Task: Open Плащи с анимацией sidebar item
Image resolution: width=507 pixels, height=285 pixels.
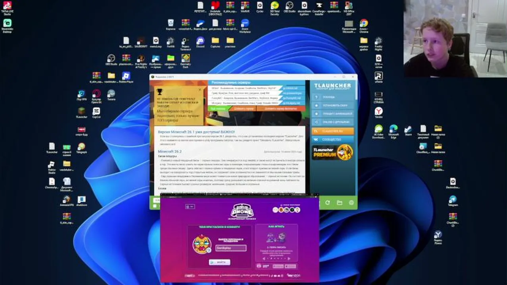Action: click(x=332, y=114)
